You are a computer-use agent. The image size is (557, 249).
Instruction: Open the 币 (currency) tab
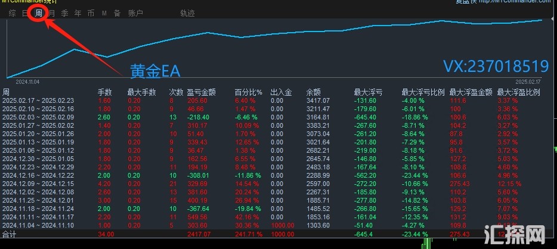click(91, 12)
